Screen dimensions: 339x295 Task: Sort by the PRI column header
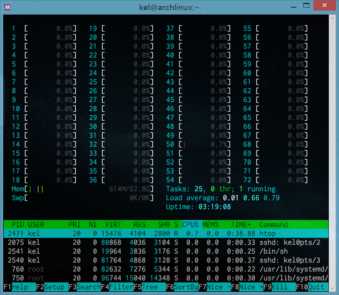click(74, 224)
